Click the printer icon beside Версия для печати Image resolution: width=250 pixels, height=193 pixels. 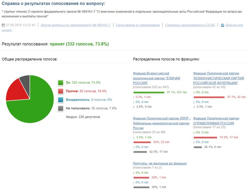(222, 25)
